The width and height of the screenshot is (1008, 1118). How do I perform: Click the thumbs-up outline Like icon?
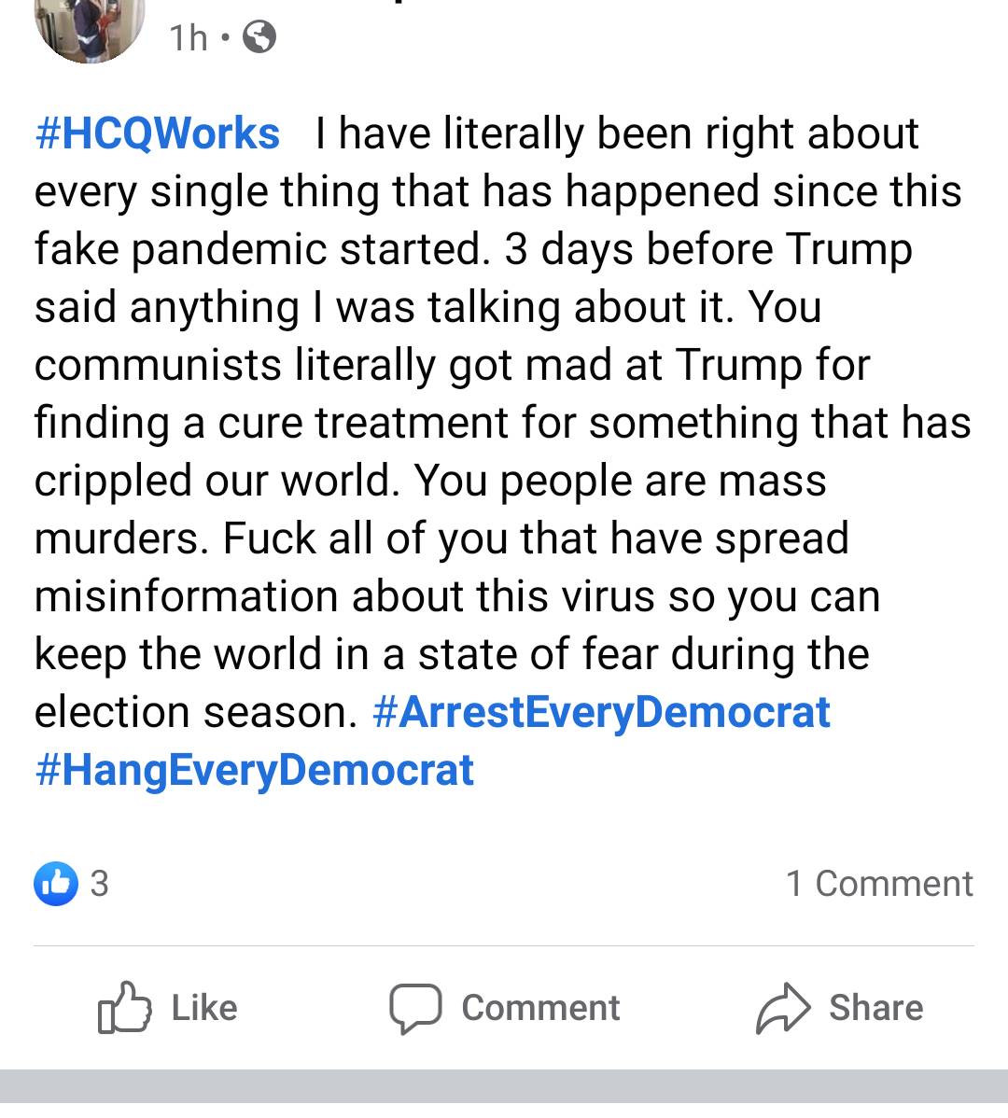coord(124,1008)
